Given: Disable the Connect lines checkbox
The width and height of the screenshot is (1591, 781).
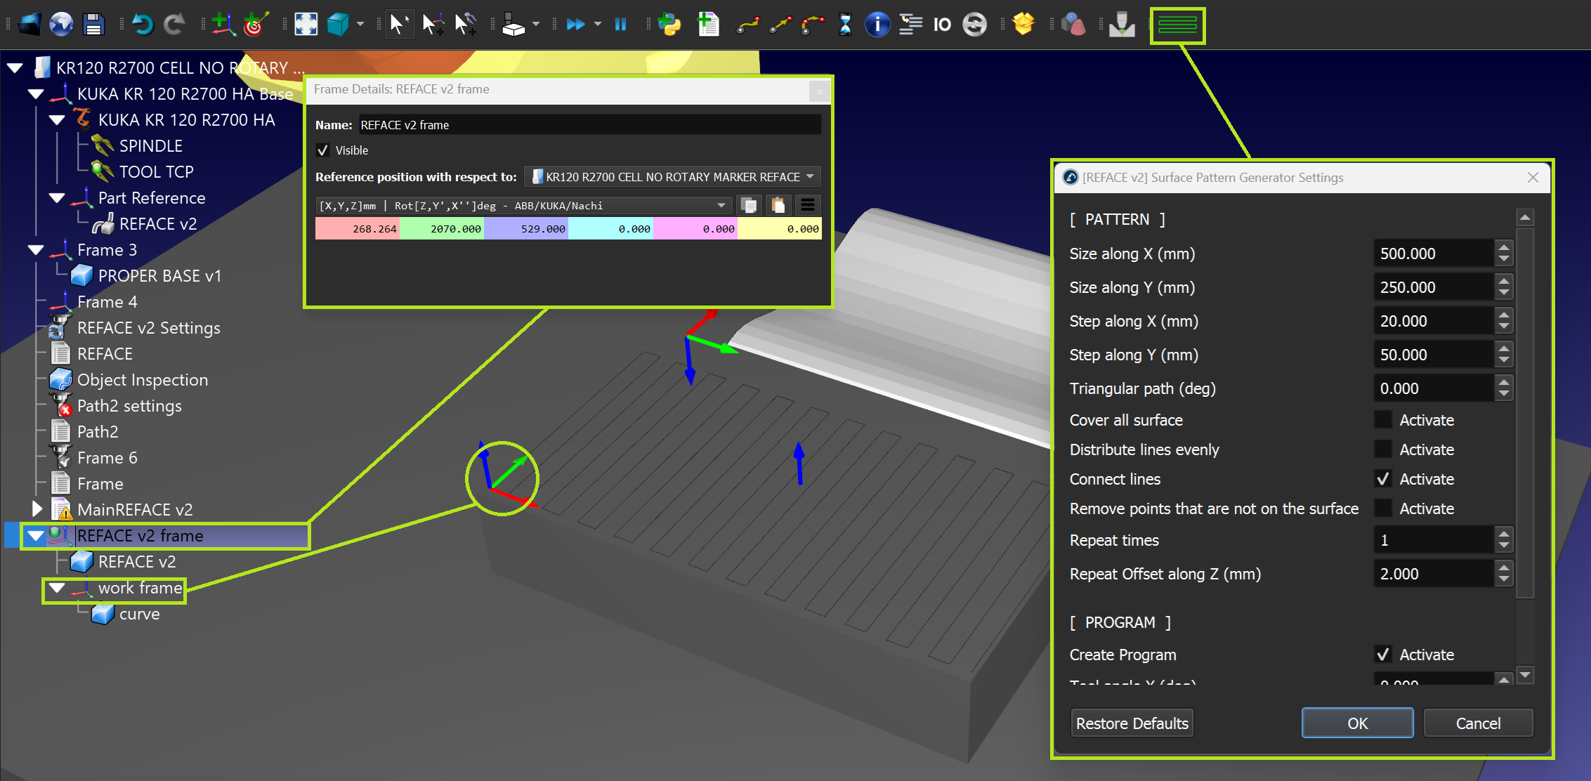Looking at the screenshot, I should click(x=1382, y=479).
